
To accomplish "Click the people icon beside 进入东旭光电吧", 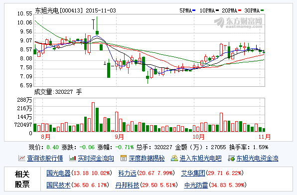I will [174, 158].
